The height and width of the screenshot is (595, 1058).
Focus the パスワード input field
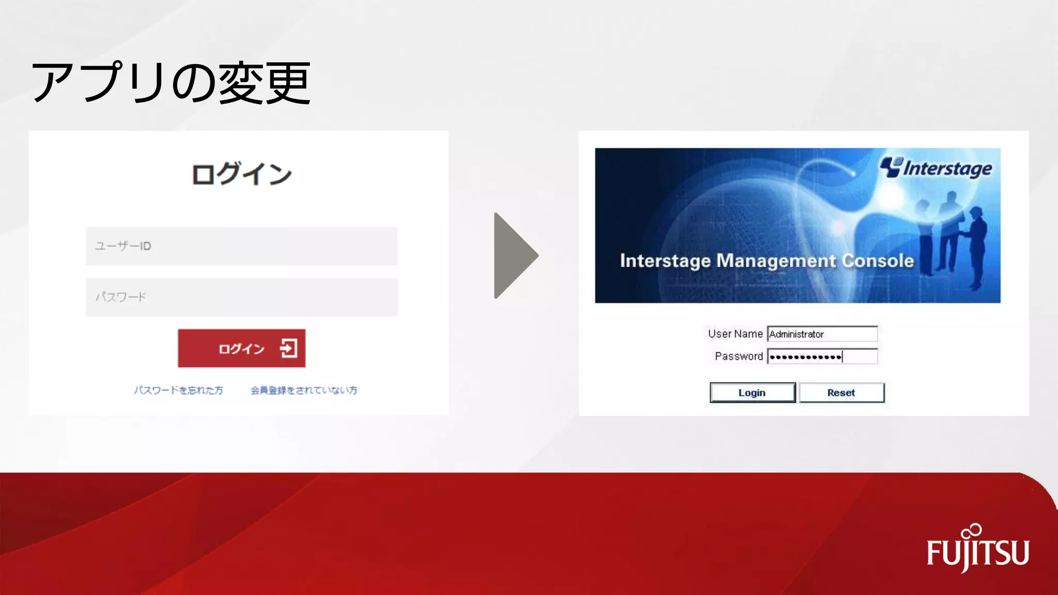[x=241, y=297]
